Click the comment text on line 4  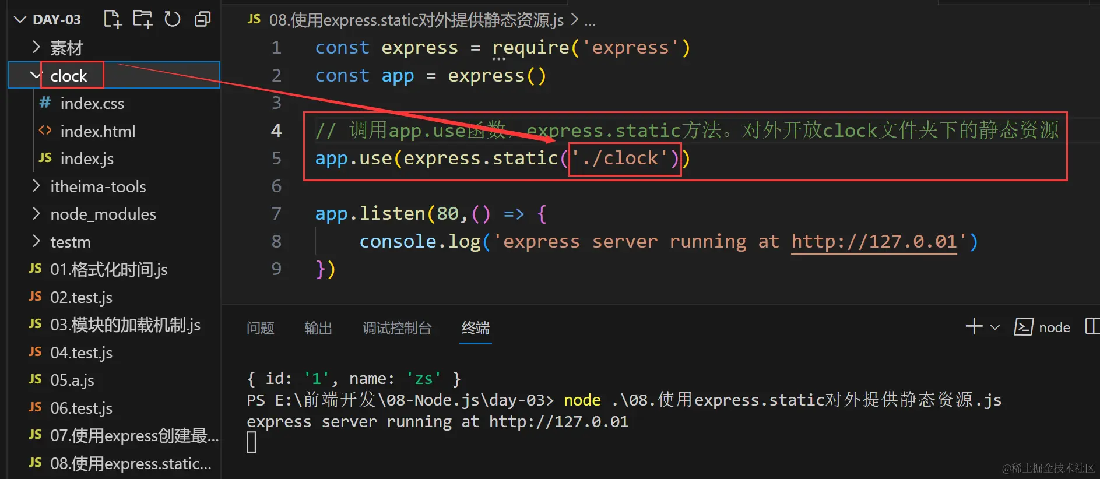click(687, 130)
